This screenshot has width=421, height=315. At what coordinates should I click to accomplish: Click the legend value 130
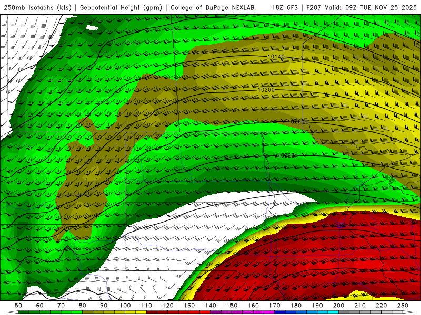(x=189, y=306)
